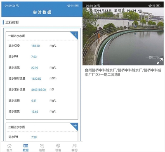Image resolution: width=165 pixels, height=152 pixels.
Task: Expand the 二期进水水质 plus corner
Action: (75, 126)
